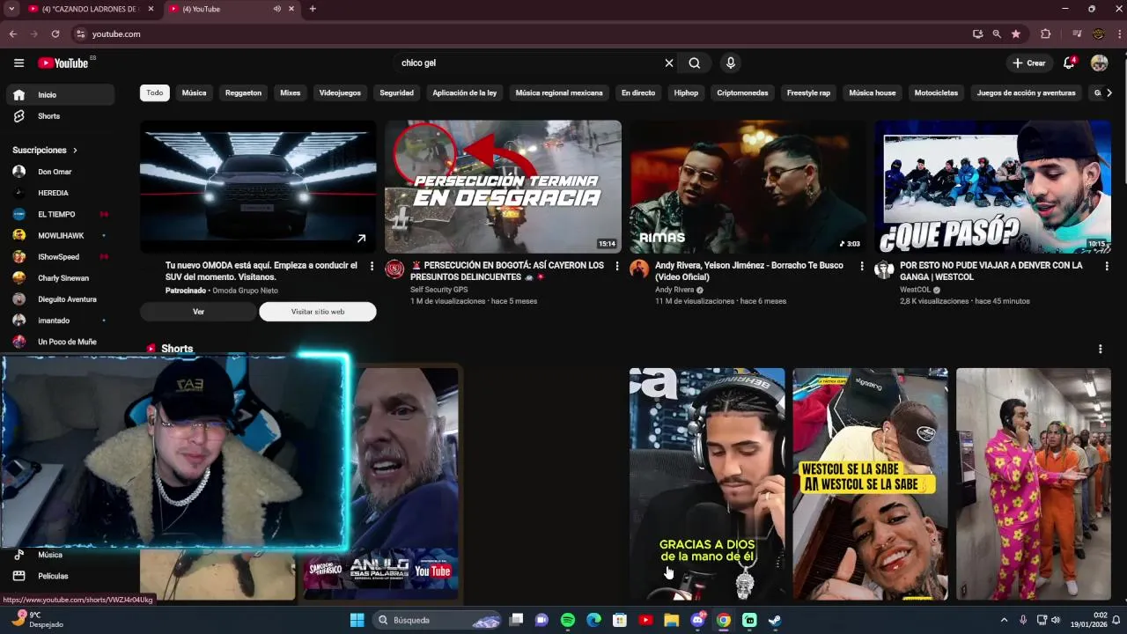Open the browser extensions puzzle icon
The image size is (1127, 634).
point(1046,33)
